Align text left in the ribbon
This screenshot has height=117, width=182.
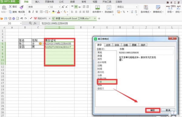72,12
